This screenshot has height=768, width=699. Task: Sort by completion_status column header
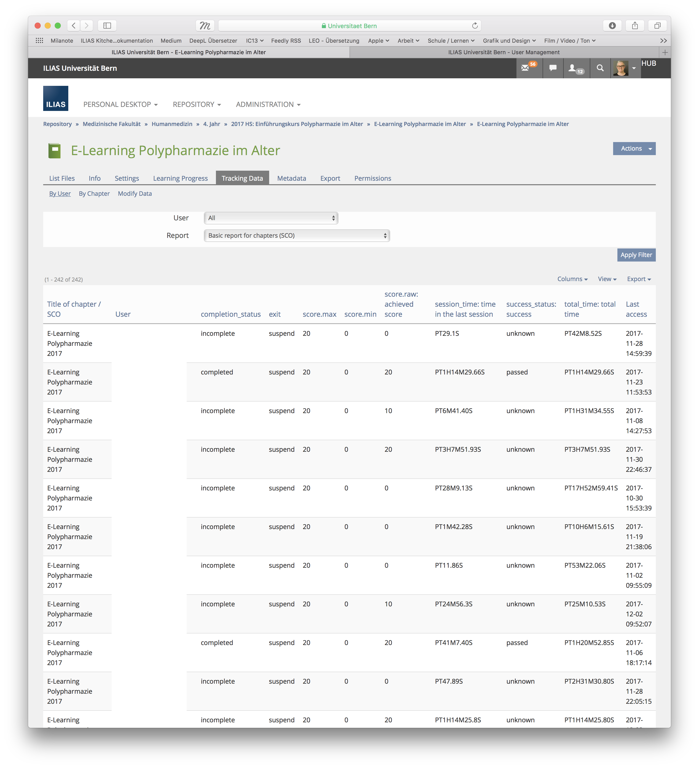[230, 314]
